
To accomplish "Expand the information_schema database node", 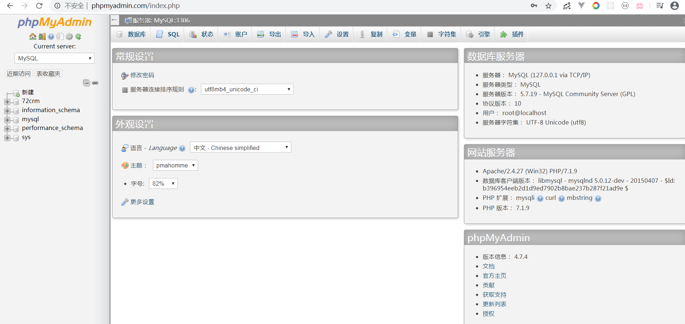I will 7,111.
